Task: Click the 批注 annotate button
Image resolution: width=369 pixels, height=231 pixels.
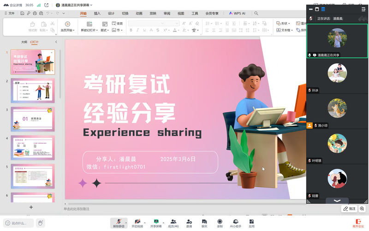Action: pyautogui.click(x=349, y=209)
